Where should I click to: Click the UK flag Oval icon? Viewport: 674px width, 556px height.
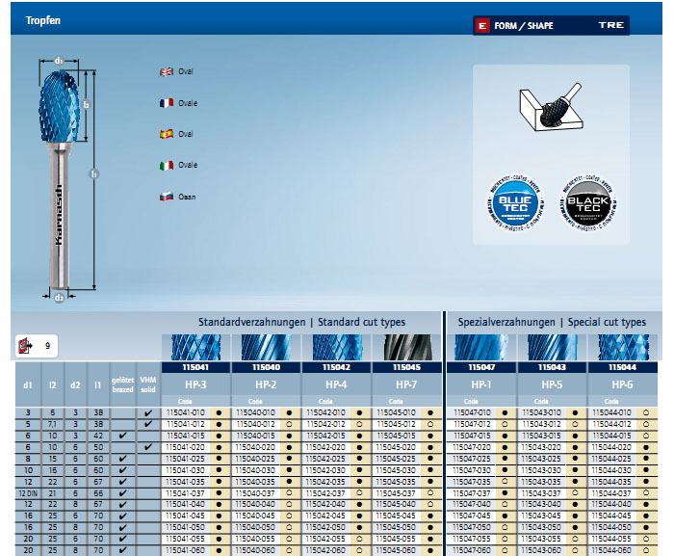click(x=165, y=71)
